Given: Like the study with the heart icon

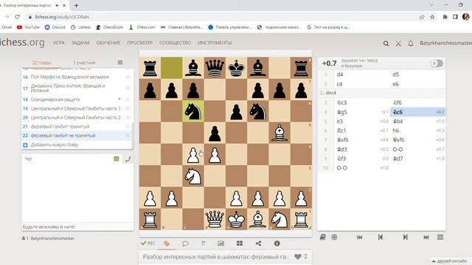Looking at the screenshot, I should point(298,257).
